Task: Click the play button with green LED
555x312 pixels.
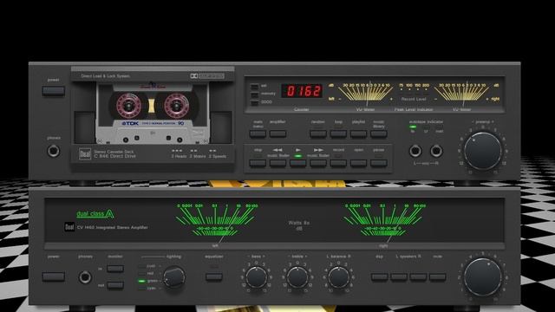Action: pyautogui.click(x=298, y=163)
